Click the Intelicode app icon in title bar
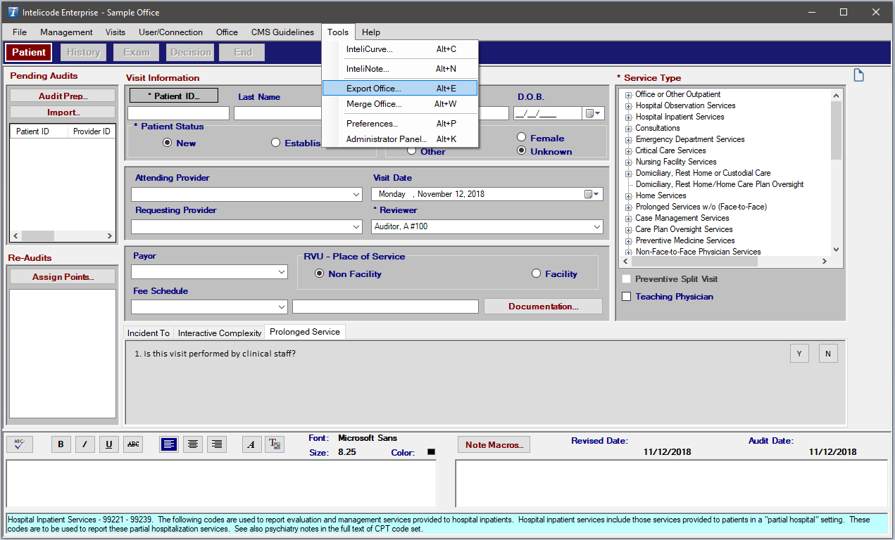 click(x=13, y=12)
